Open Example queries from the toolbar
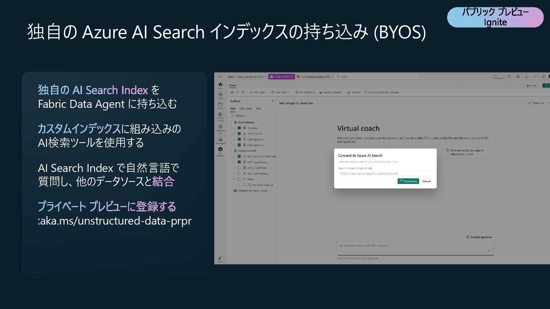The image size is (550, 309). click(x=331, y=92)
